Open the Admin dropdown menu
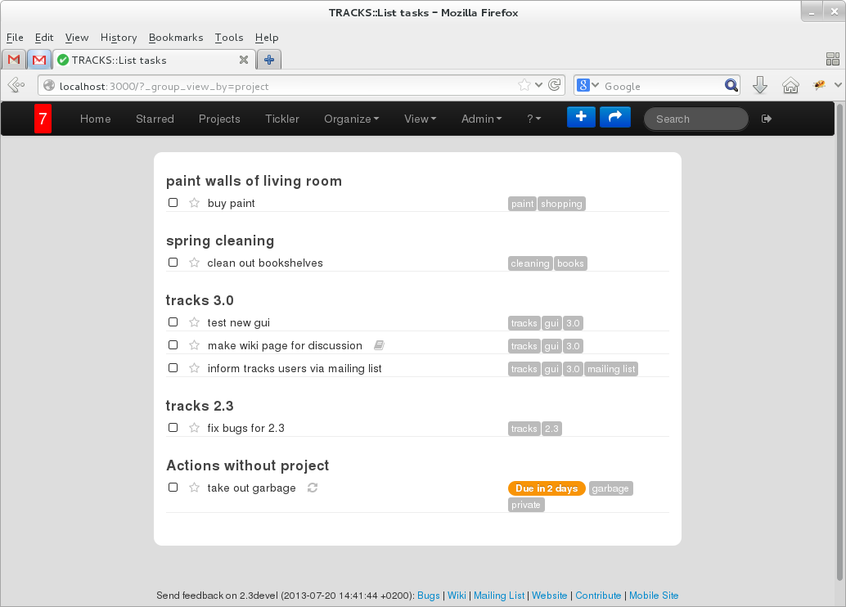Viewport: 846px width, 607px height. tap(481, 119)
